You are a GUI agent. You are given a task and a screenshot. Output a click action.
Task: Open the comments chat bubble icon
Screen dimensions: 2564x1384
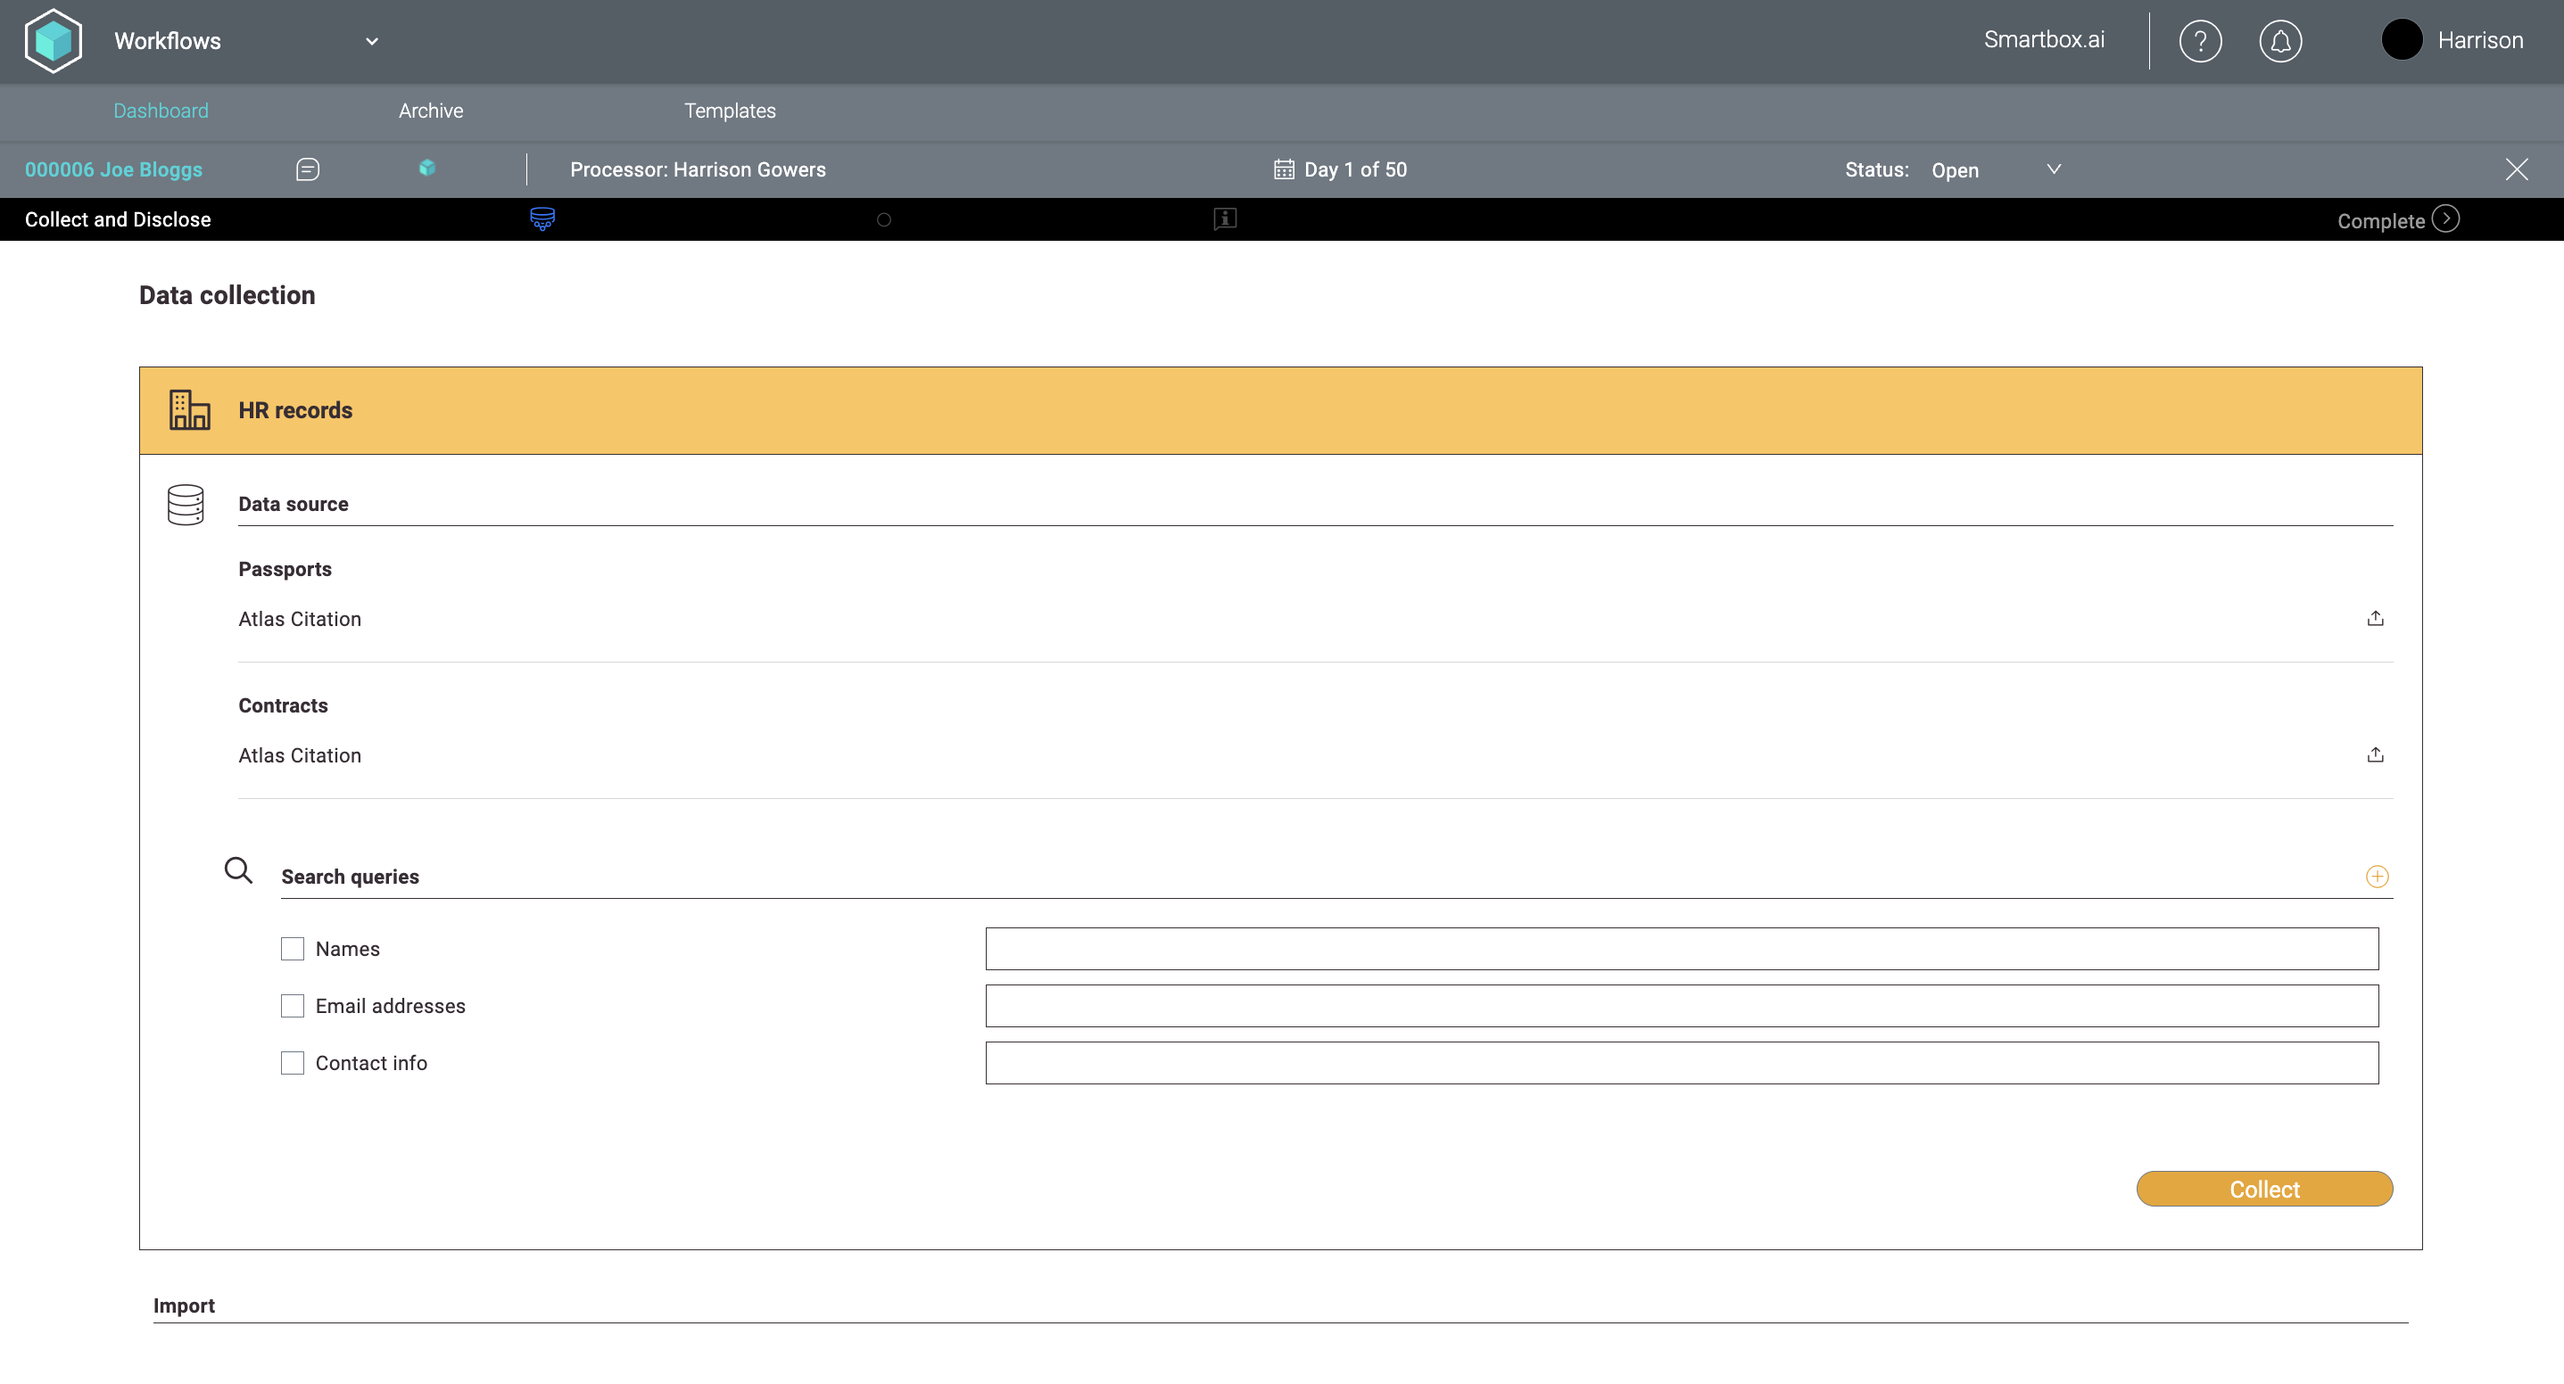pos(308,170)
